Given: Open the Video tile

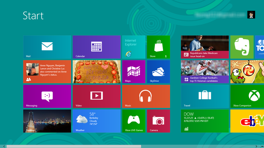Looking at the screenshot, I should coord(97,96).
